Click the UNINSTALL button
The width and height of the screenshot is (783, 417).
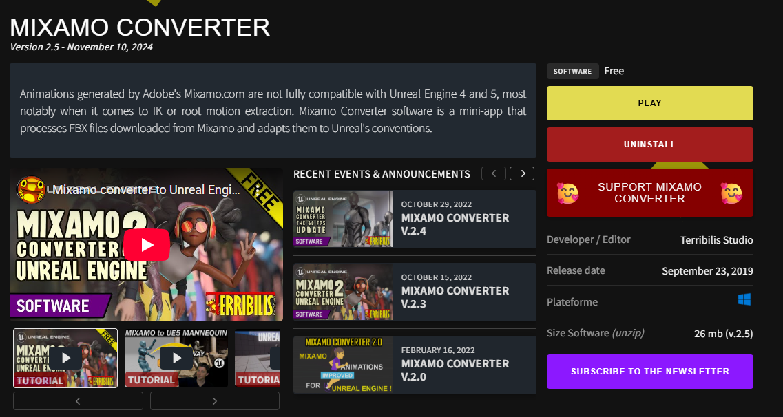[649, 145]
